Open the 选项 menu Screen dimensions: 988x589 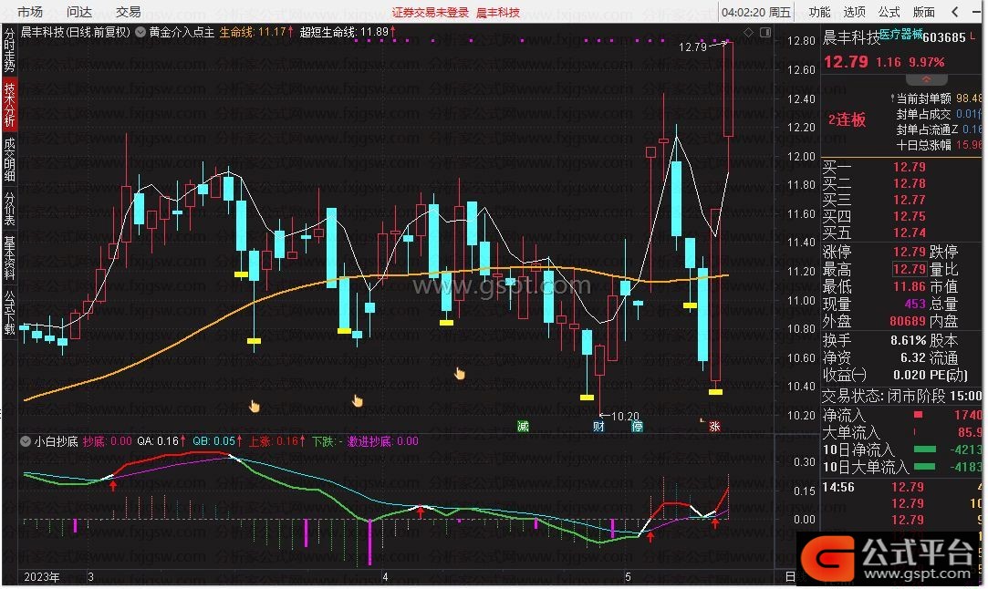coord(854,12)
